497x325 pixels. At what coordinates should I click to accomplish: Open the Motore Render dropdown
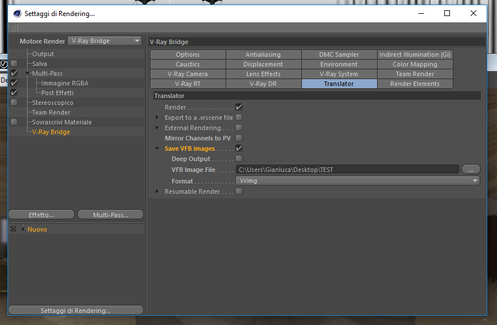104,41
